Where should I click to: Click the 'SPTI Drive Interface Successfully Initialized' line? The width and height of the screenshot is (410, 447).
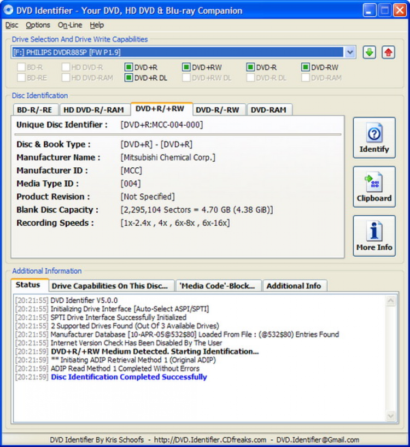click(118, 317)
